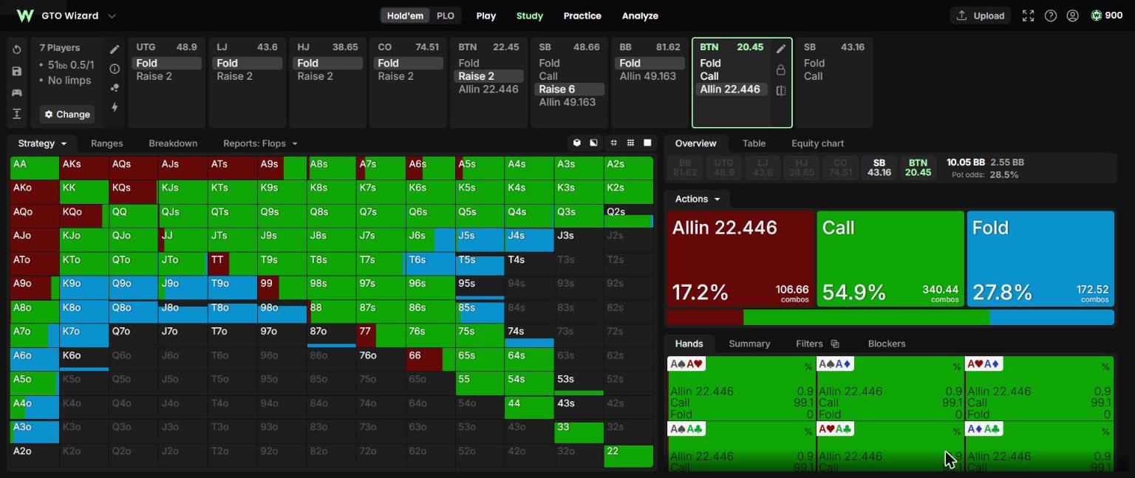This screenshot has height=478, width=1135.
Task: Toggle the half-filled square view icon
Action: [593, 143]
